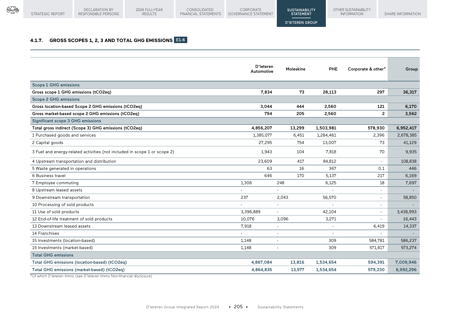This screenshot has height=318, width=450.
Task: Click Group market-based total '6,992,296'
Action: (406, 270)
